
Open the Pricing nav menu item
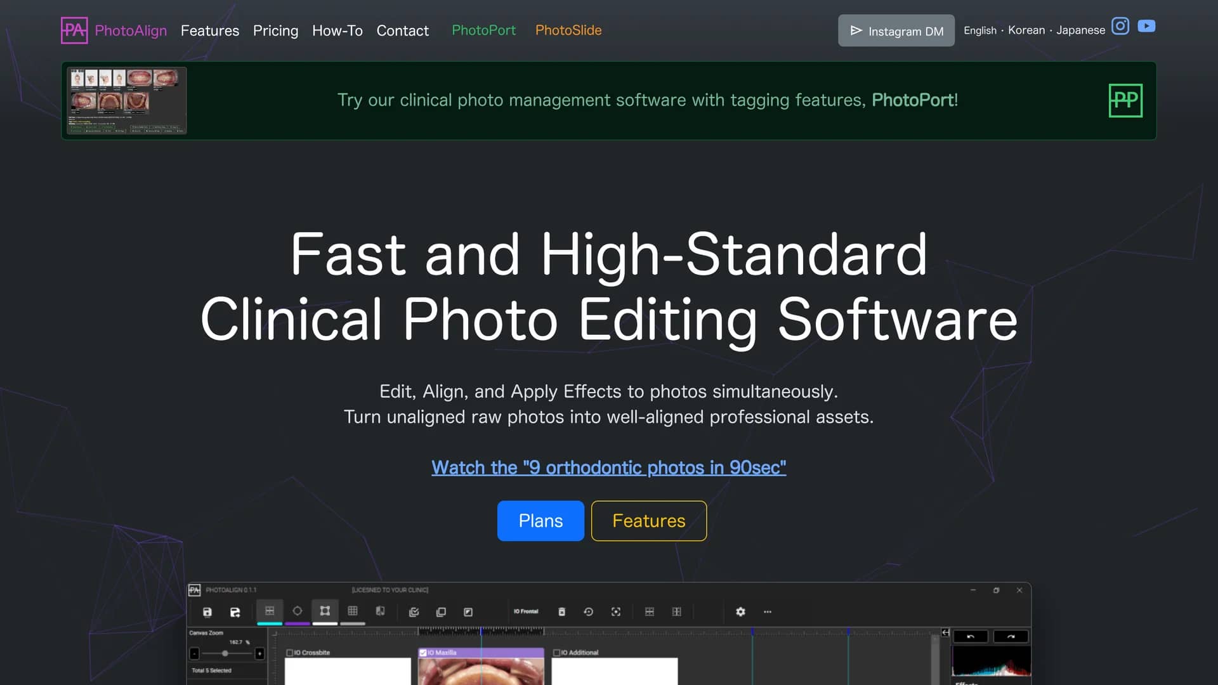[x=275, y=30]
